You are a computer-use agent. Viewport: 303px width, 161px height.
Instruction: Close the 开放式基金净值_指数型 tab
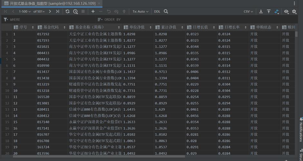click(99, 4)
